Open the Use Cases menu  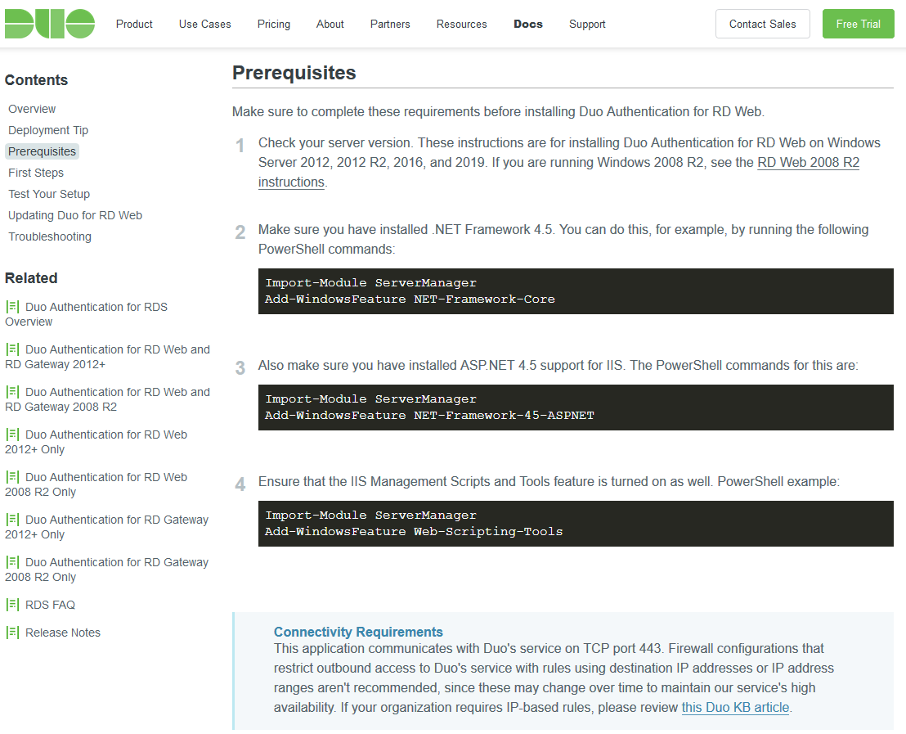(x=204, y=25)
